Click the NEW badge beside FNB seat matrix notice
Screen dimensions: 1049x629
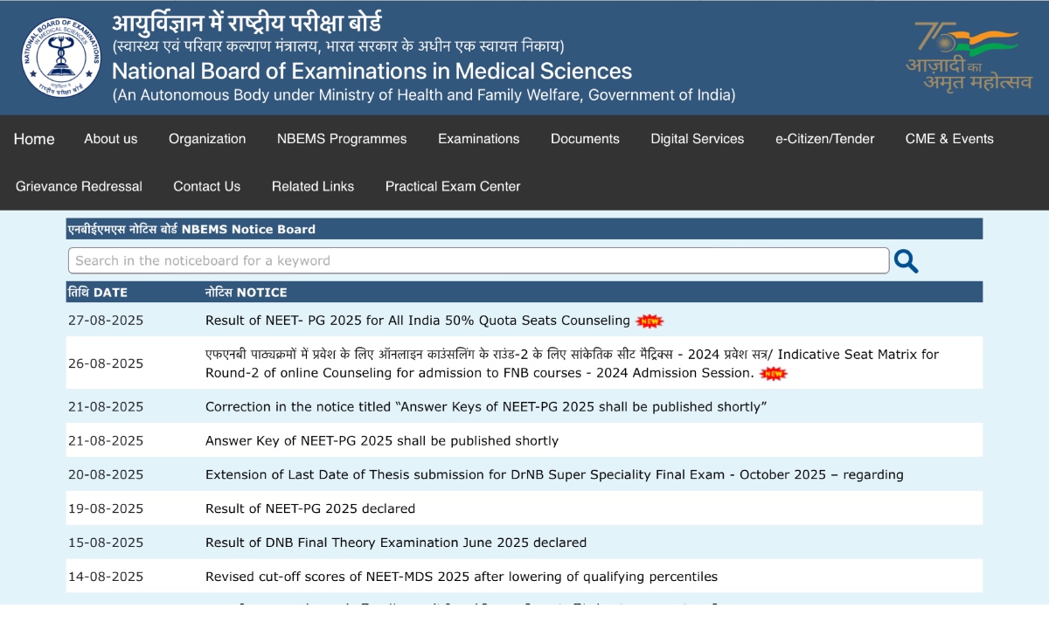[774, 374]
